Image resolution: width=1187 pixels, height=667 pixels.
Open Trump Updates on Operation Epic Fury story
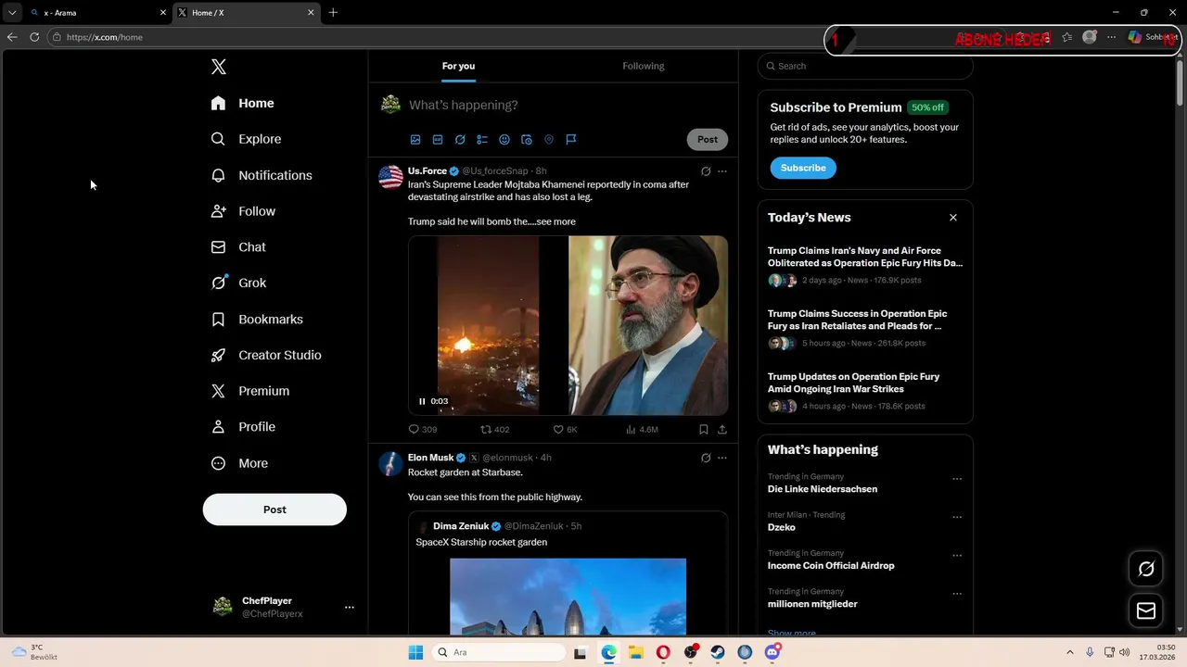(x=865, y=394)
